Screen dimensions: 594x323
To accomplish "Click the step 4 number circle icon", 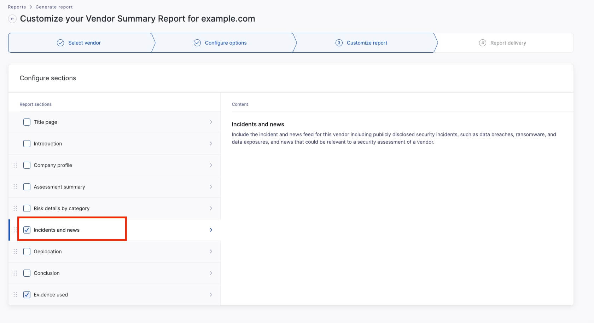I will click(x=483, y=43).
